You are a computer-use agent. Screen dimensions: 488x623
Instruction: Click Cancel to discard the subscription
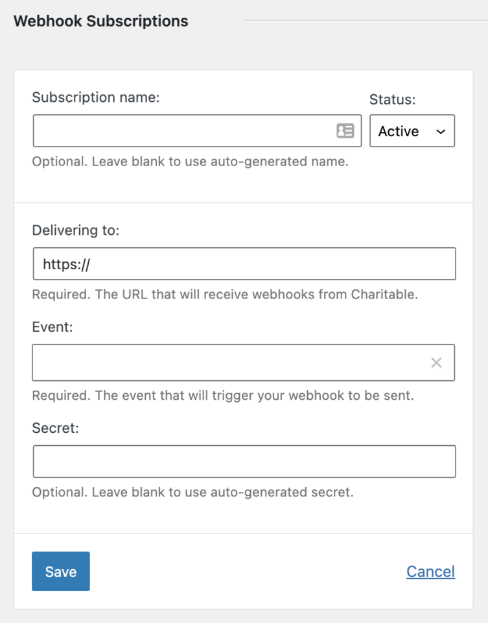tap(430, 571)
